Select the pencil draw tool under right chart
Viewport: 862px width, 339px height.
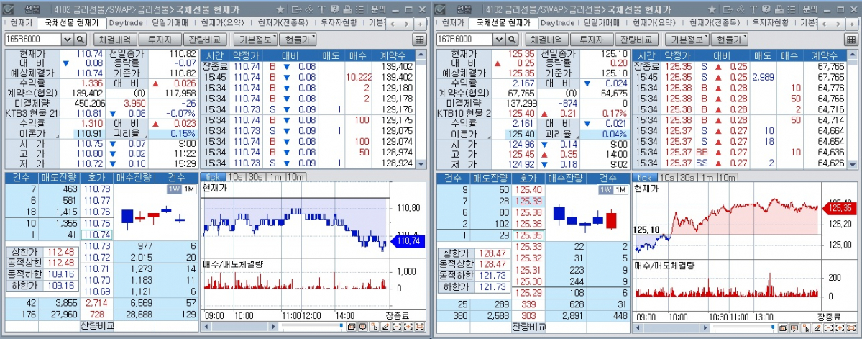pyautogui.click(x=817, y=327)
